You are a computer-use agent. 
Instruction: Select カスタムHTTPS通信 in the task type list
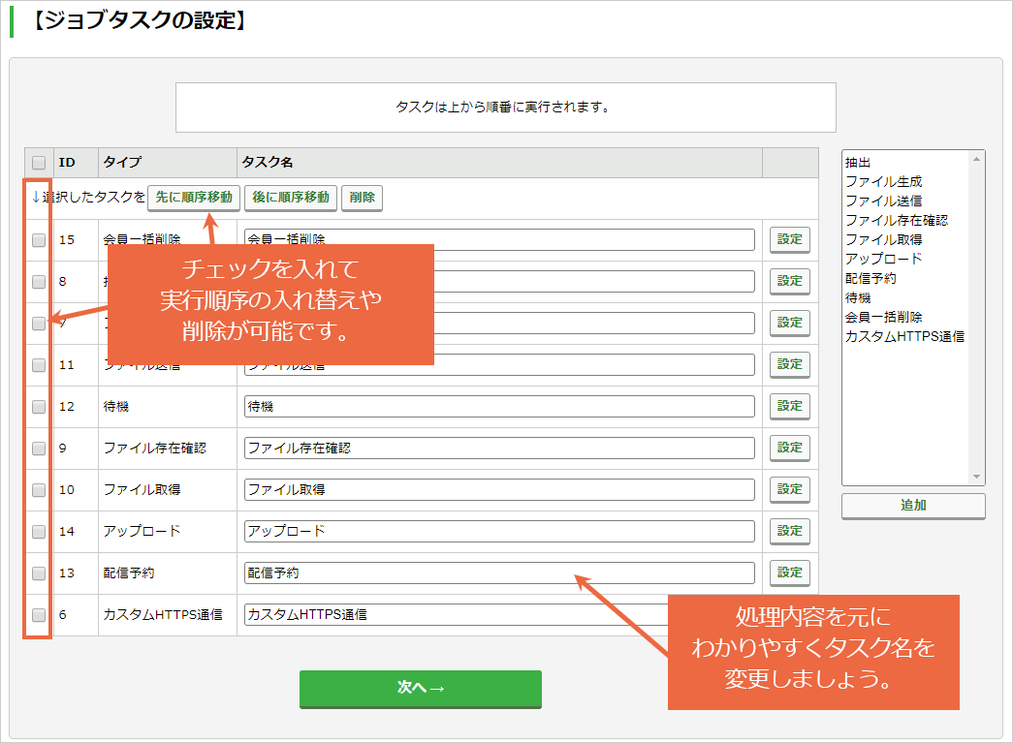[904, 337]
